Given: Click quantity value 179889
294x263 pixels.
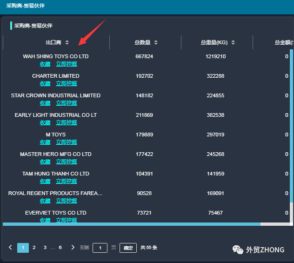Looking at the screenshot, I should 144,135.
